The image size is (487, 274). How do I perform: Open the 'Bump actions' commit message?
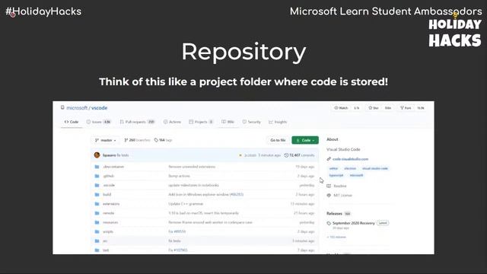(180, 176)
